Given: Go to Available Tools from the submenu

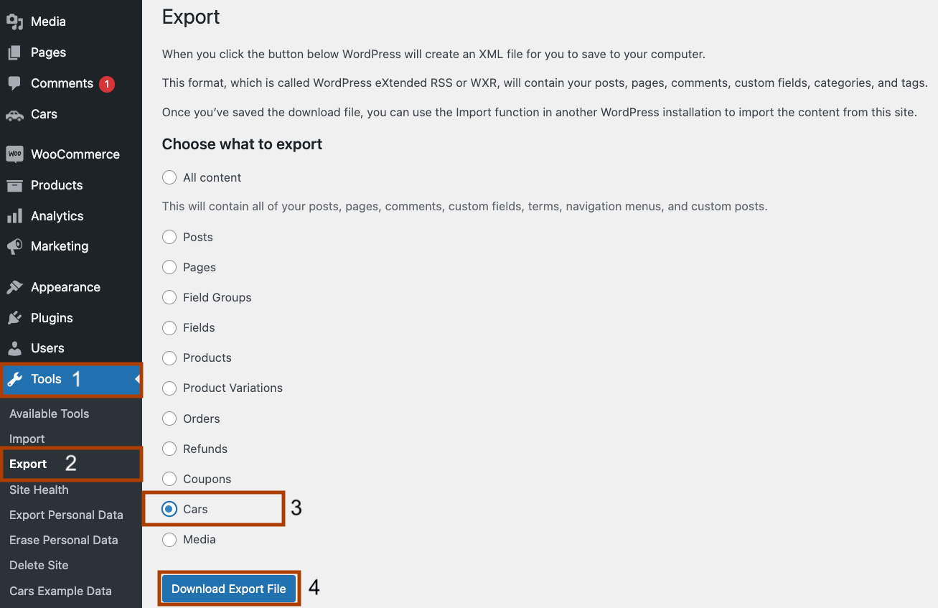Looking at the screenshot, I should [49, 413].
